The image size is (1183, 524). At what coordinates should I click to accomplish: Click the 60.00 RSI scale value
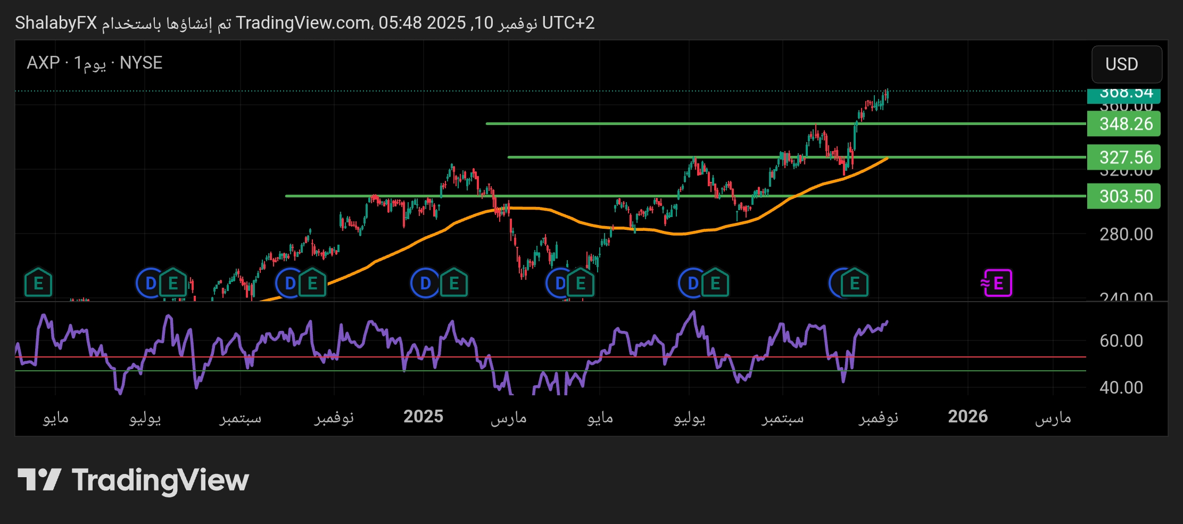tap(1121, 340)
